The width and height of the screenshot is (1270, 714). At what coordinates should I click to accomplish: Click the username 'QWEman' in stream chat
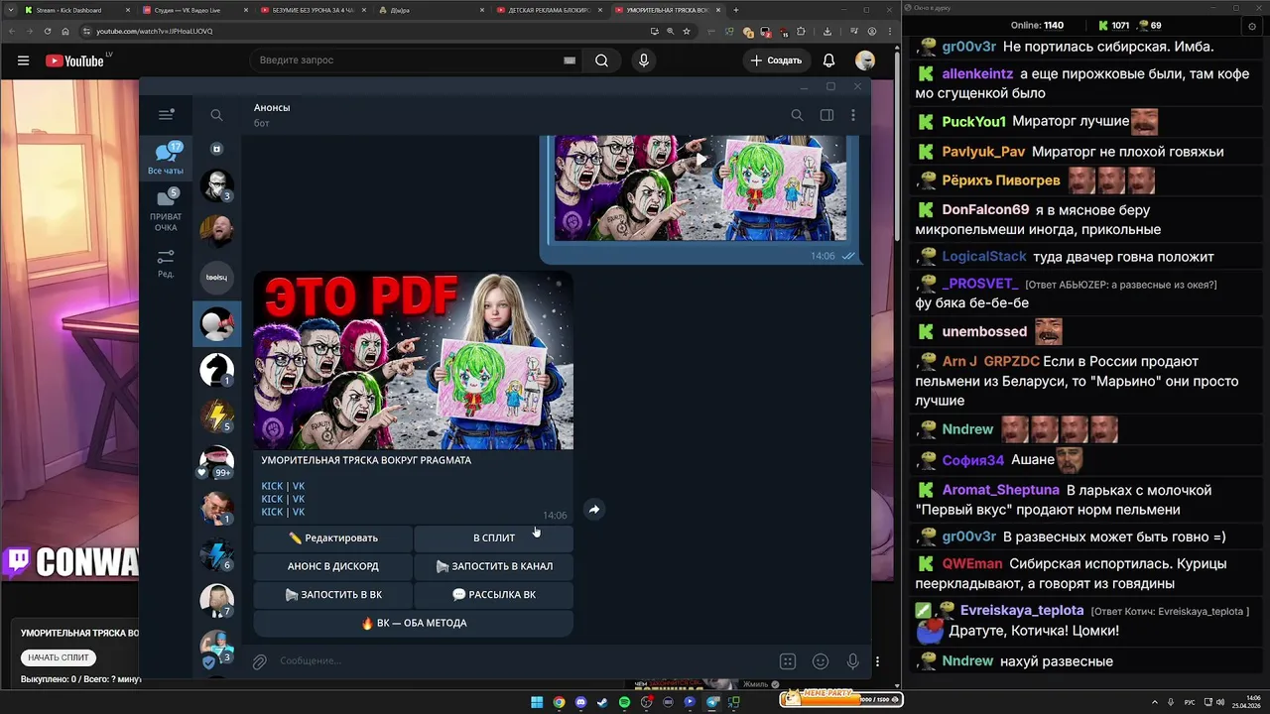coord(972,564)
